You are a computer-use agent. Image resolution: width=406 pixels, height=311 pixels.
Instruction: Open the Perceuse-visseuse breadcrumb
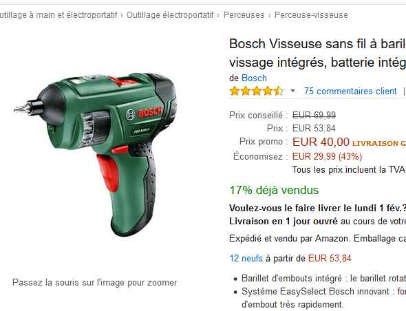coord(311,15)
